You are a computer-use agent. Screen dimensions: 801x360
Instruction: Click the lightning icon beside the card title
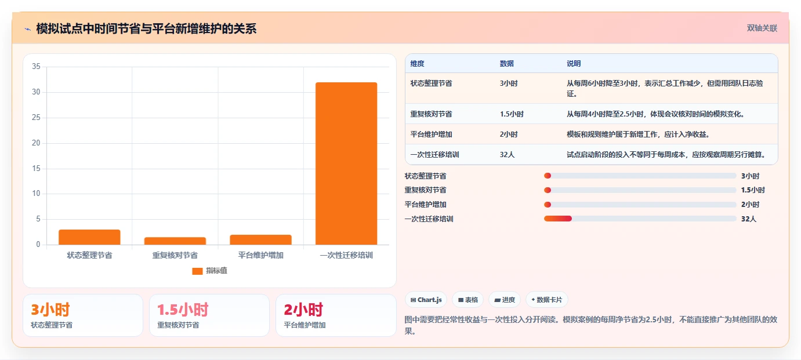[x=27, y=29]
